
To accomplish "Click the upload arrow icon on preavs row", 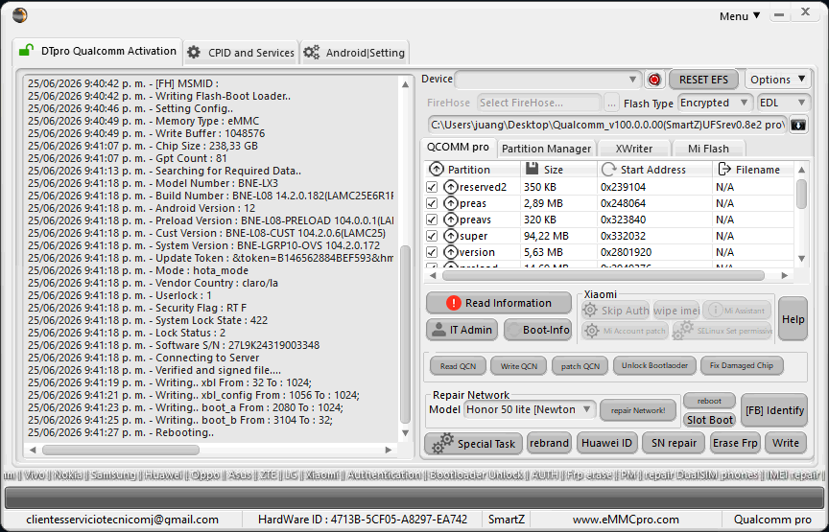I will click(450, 220).
